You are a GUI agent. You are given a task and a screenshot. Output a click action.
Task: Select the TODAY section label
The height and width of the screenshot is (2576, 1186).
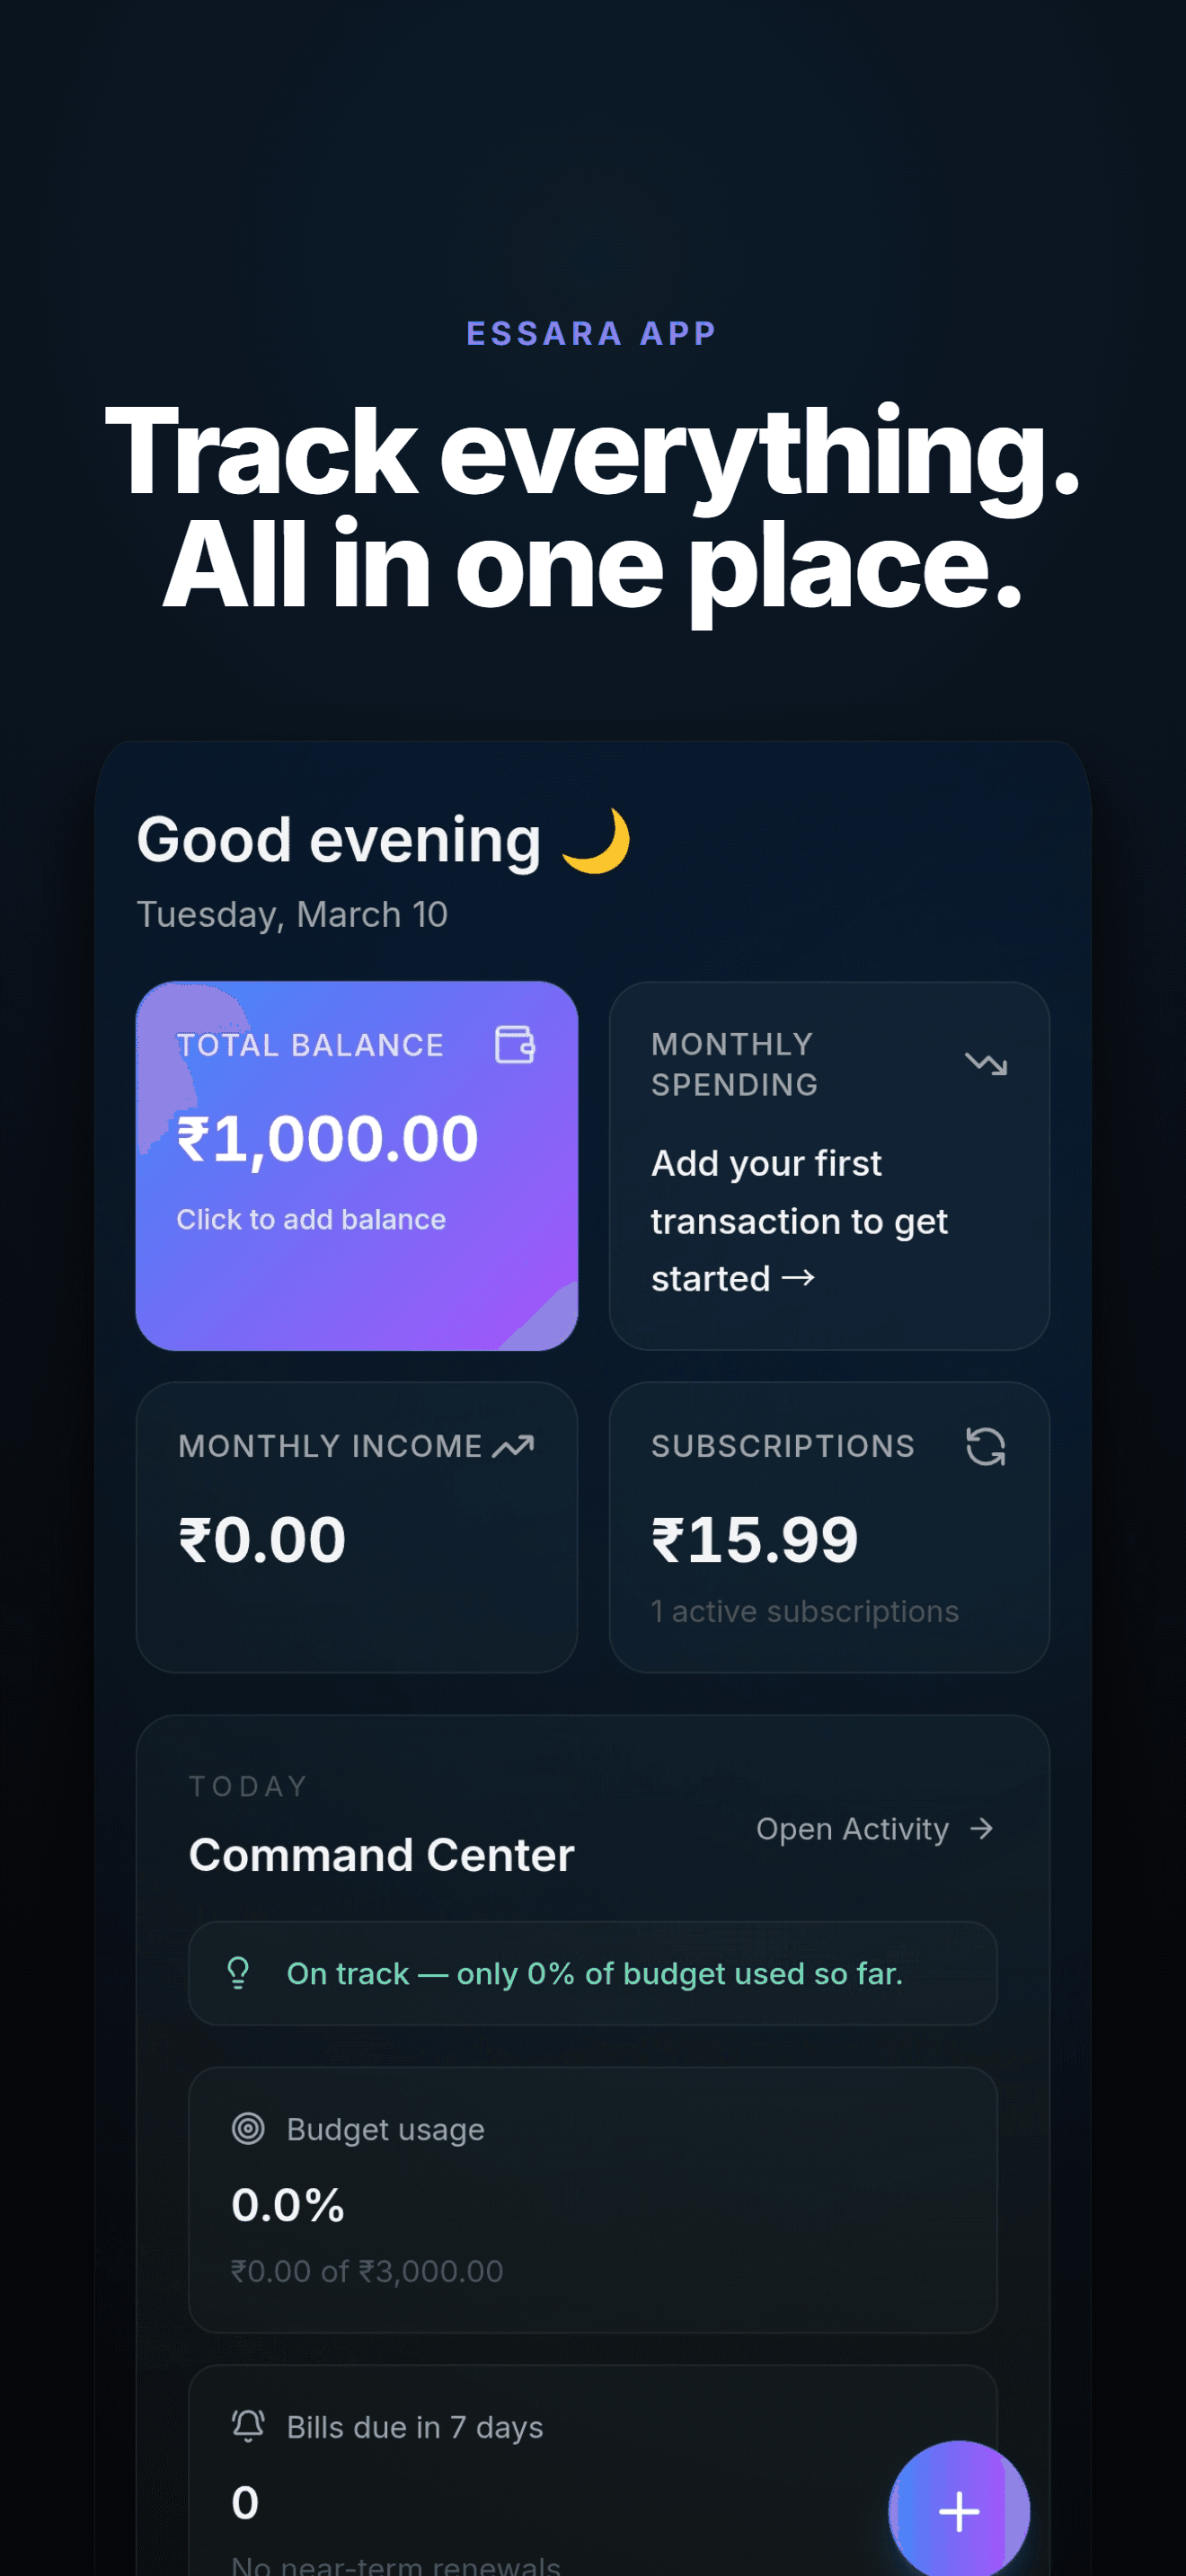tap(247, 1785)
